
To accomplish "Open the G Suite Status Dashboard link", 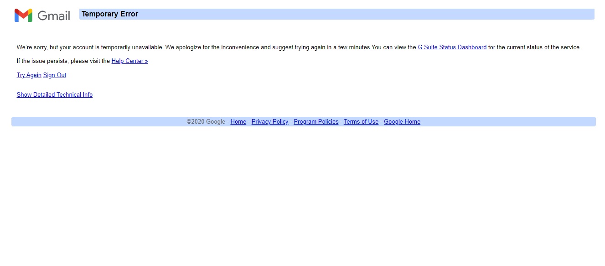I will pos(452,47).
